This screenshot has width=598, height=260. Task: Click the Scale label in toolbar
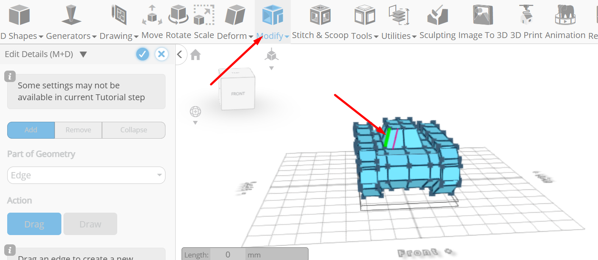[204, 36]
